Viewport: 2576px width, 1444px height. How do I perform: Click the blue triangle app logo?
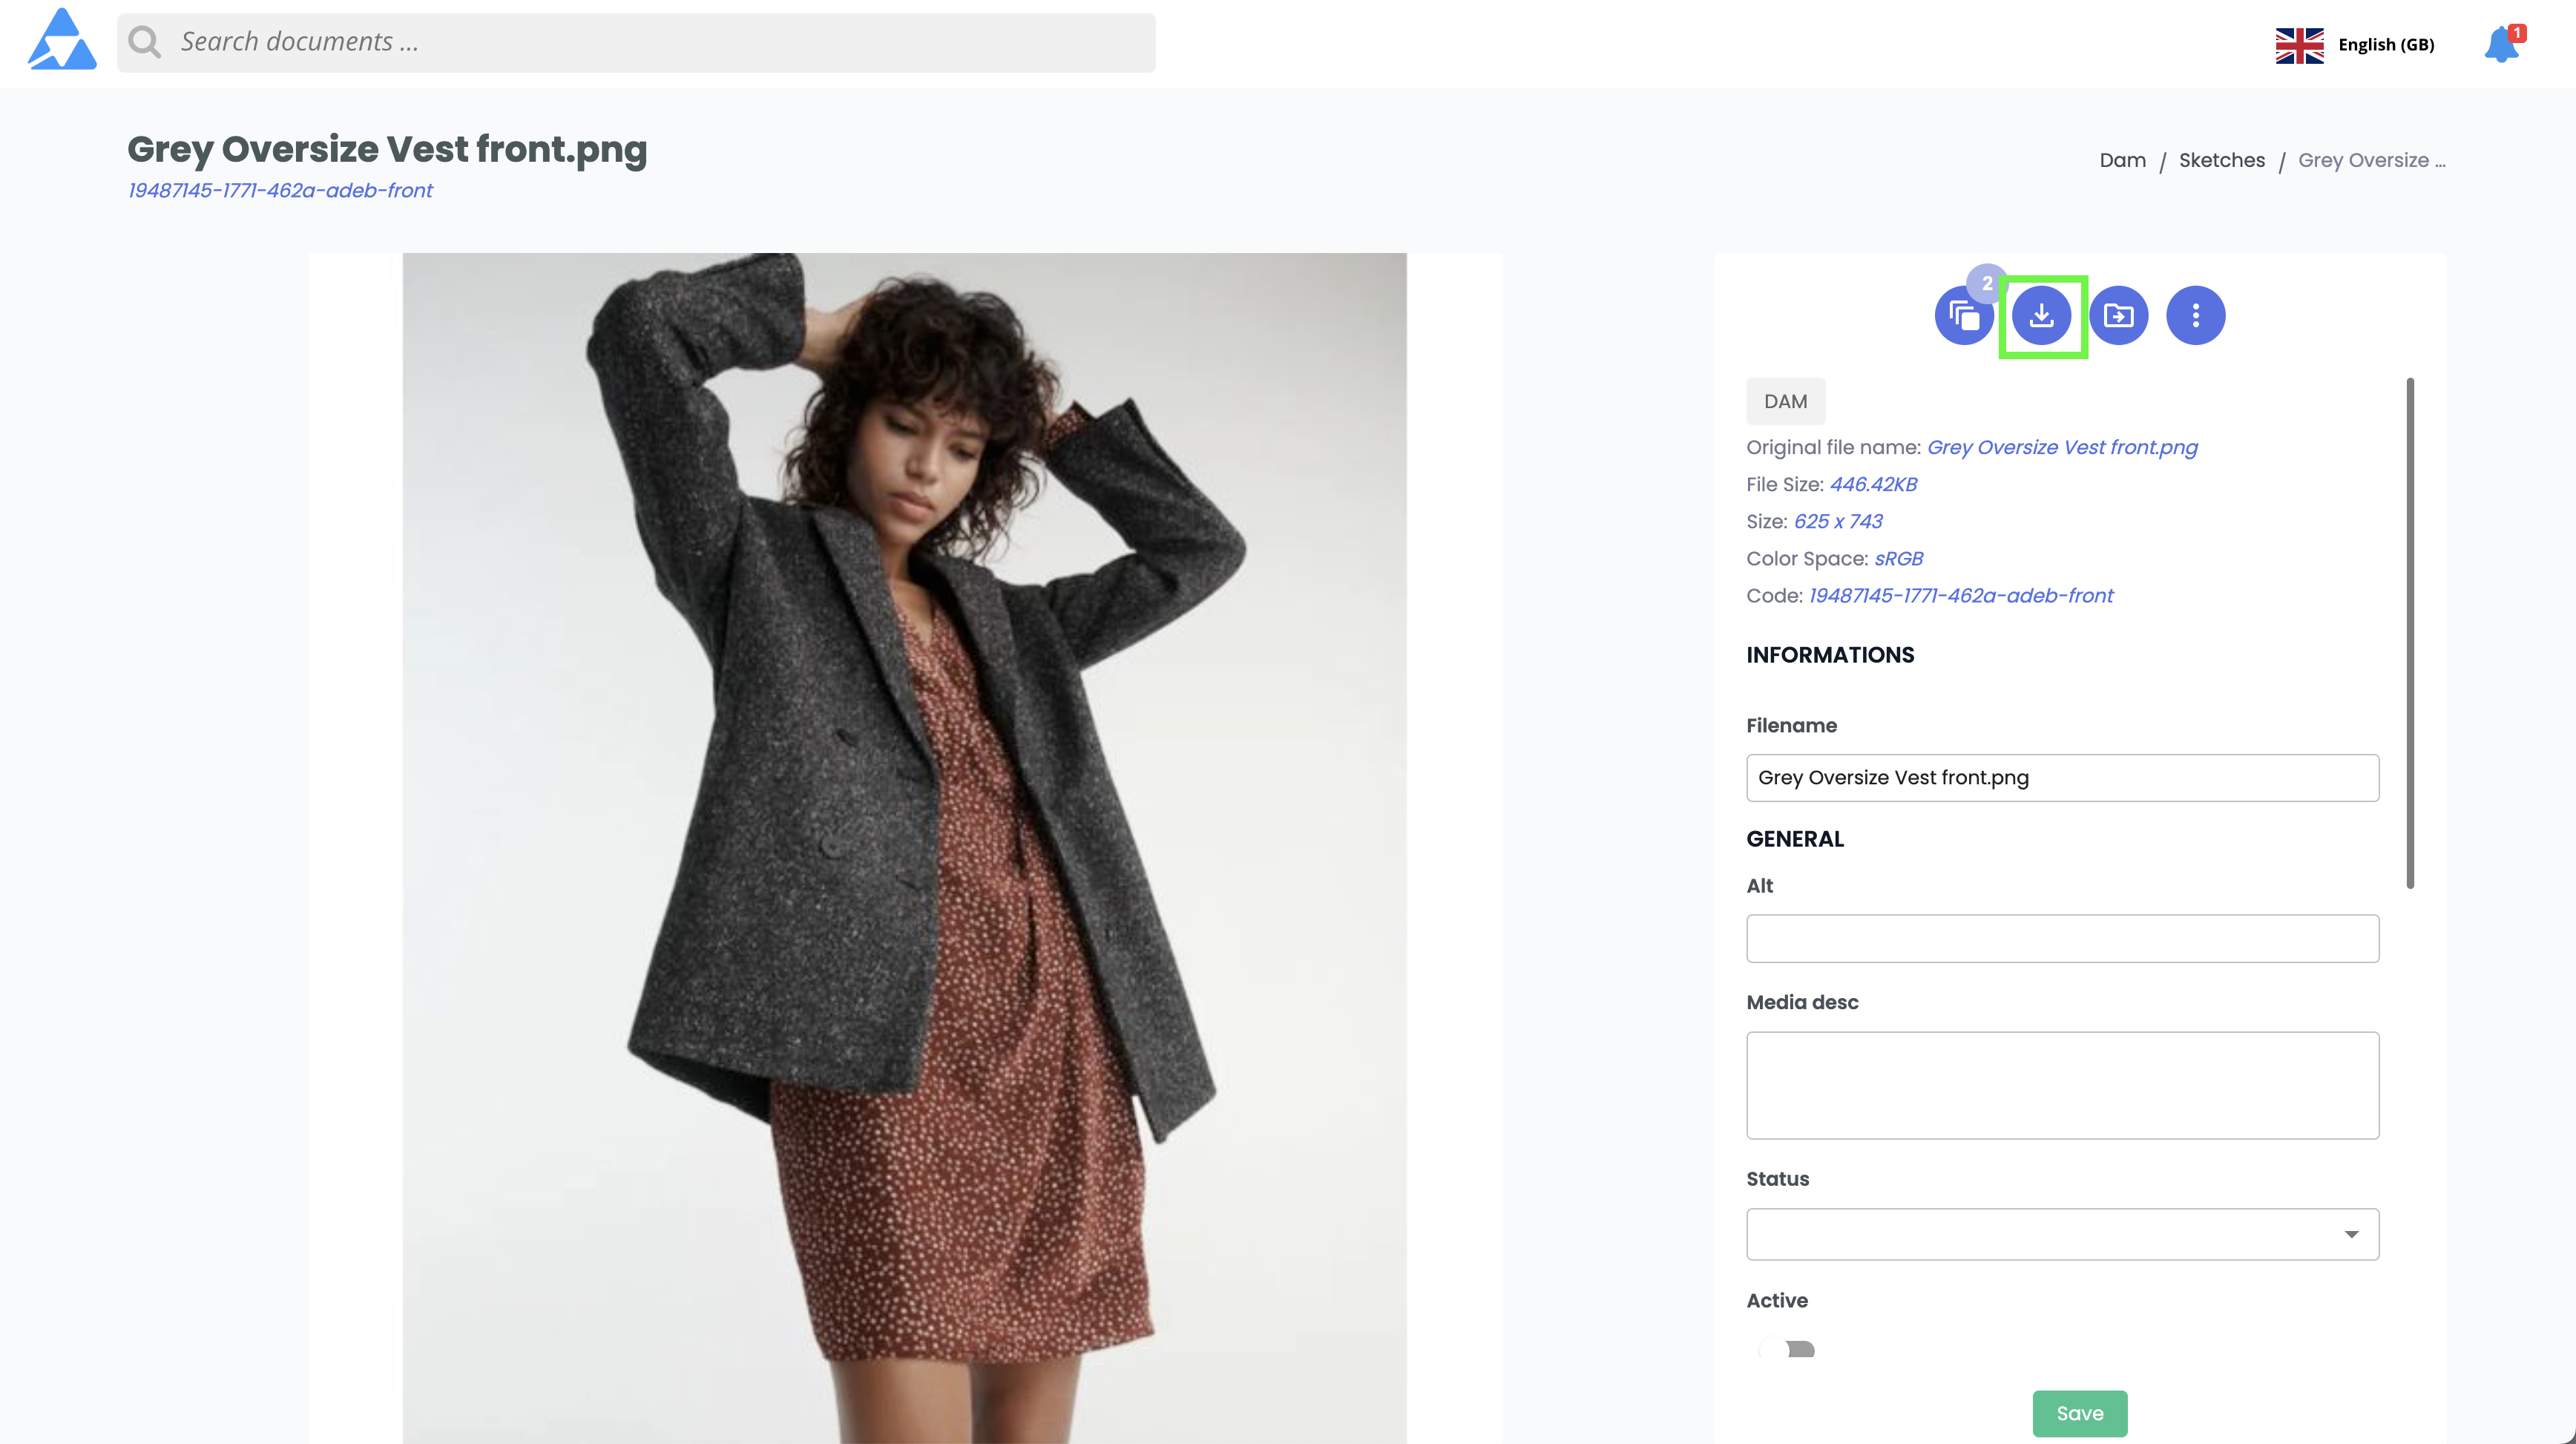click(x=62, y=40)
